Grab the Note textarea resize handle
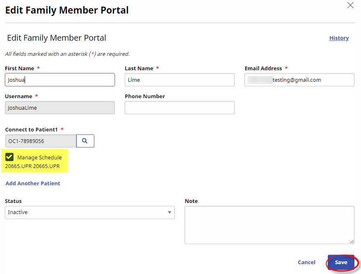This screenshot has height=274, width=361. click(x=352, y=242)
